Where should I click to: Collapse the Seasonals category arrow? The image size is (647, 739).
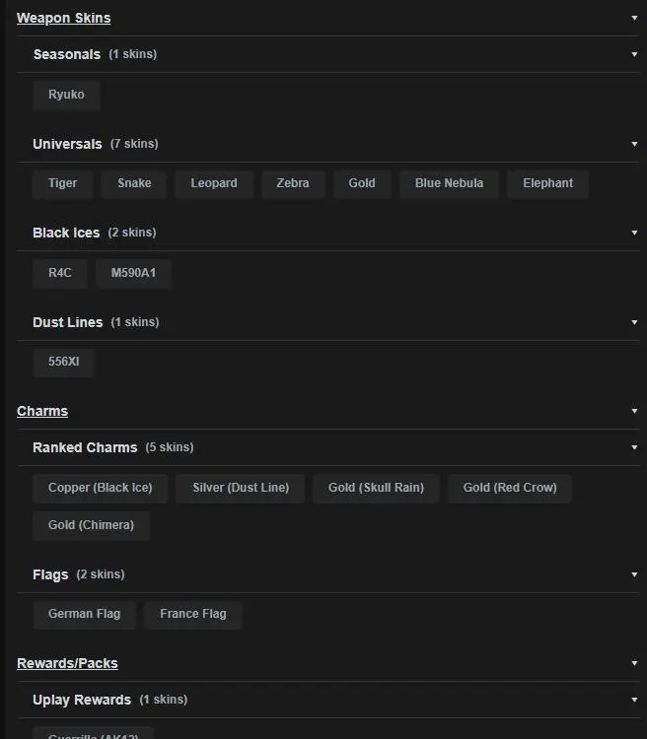[634, 54]
